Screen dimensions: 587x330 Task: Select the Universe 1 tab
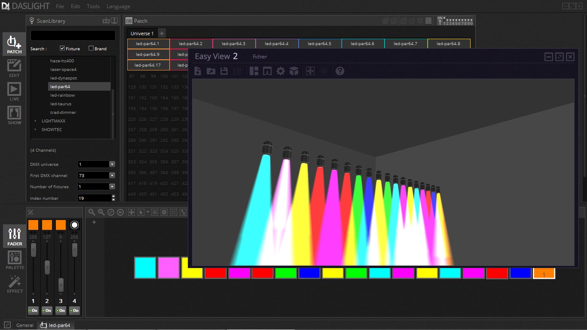tap(142, 34)
